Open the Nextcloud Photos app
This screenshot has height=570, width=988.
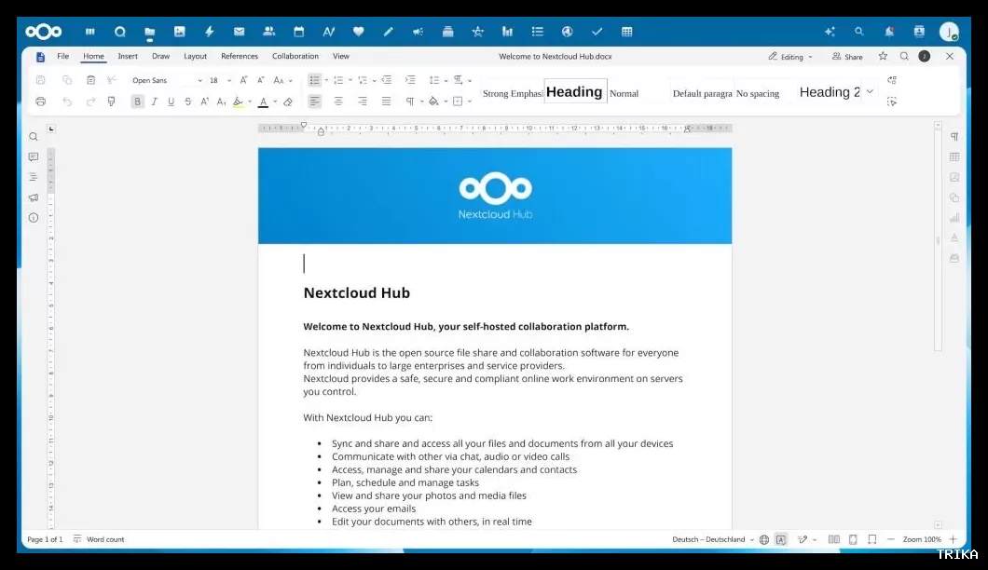click(180, 32)
